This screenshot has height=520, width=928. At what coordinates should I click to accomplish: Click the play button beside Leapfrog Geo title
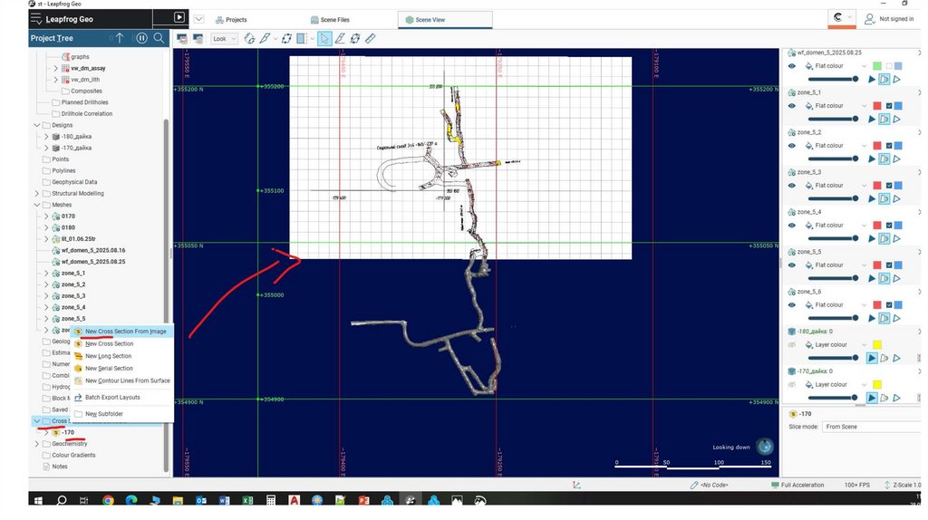tap(179, 17)
